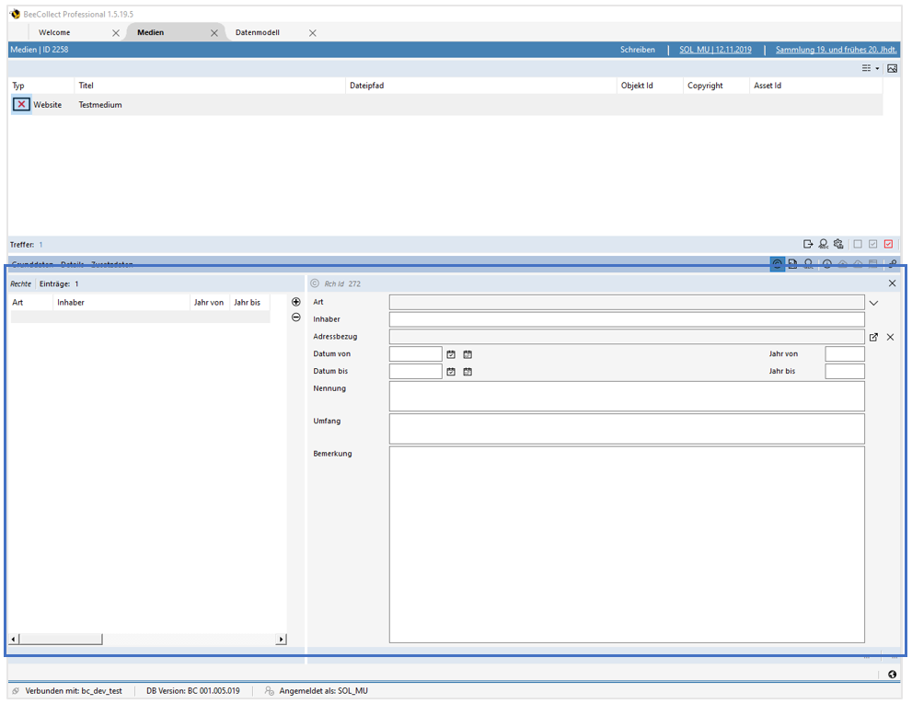Screen dimensions: 912x704
Task: Add a new rights entry with plus icon
Action: (295, 302)
